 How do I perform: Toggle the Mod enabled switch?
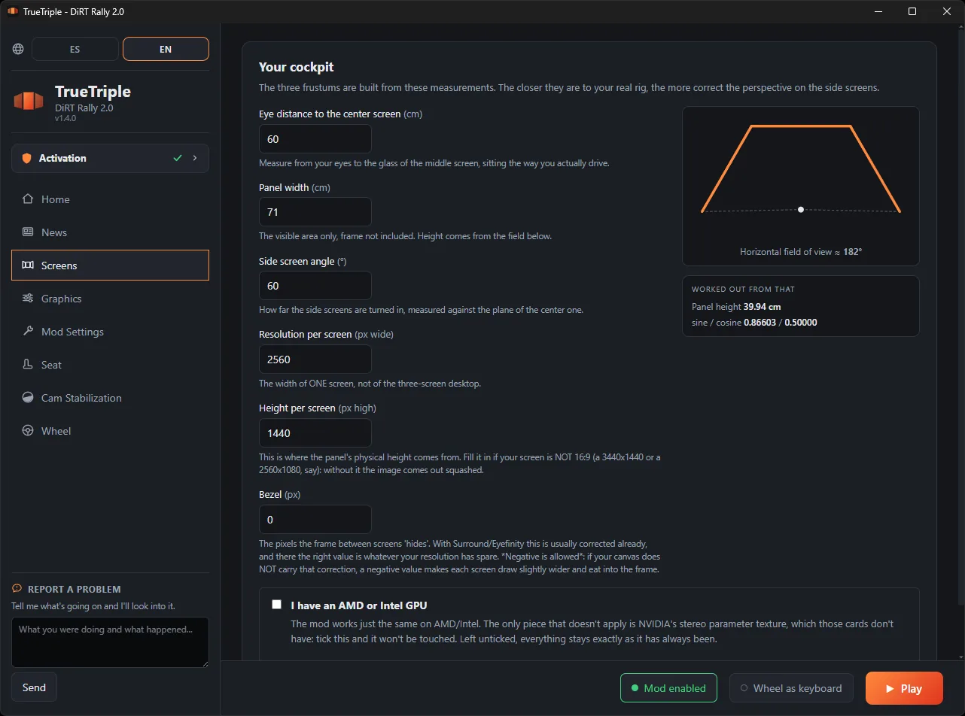click(669, 688)
